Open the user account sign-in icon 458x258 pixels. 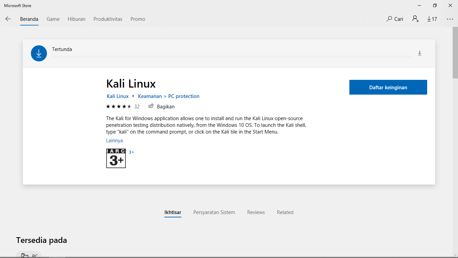click(x=415, y=19)
